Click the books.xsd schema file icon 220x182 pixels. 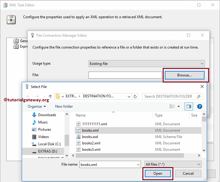[78, 136]
